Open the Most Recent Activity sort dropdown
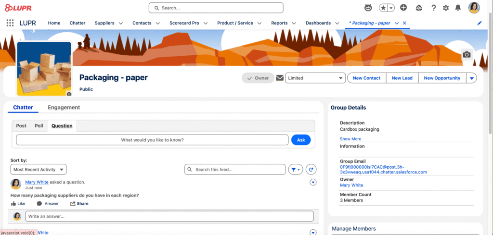This screenshot has height=235, width=493. (39, 170)
